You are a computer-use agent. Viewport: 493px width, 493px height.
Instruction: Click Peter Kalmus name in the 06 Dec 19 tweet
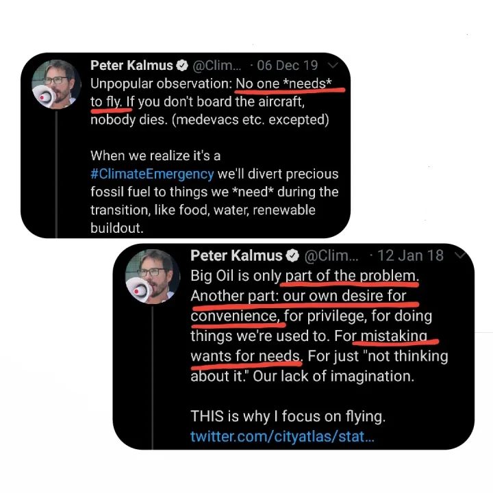(132, 66)
